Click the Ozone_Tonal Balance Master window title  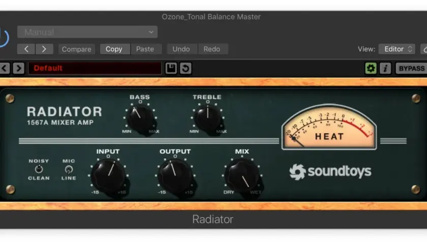click(211, 17)
